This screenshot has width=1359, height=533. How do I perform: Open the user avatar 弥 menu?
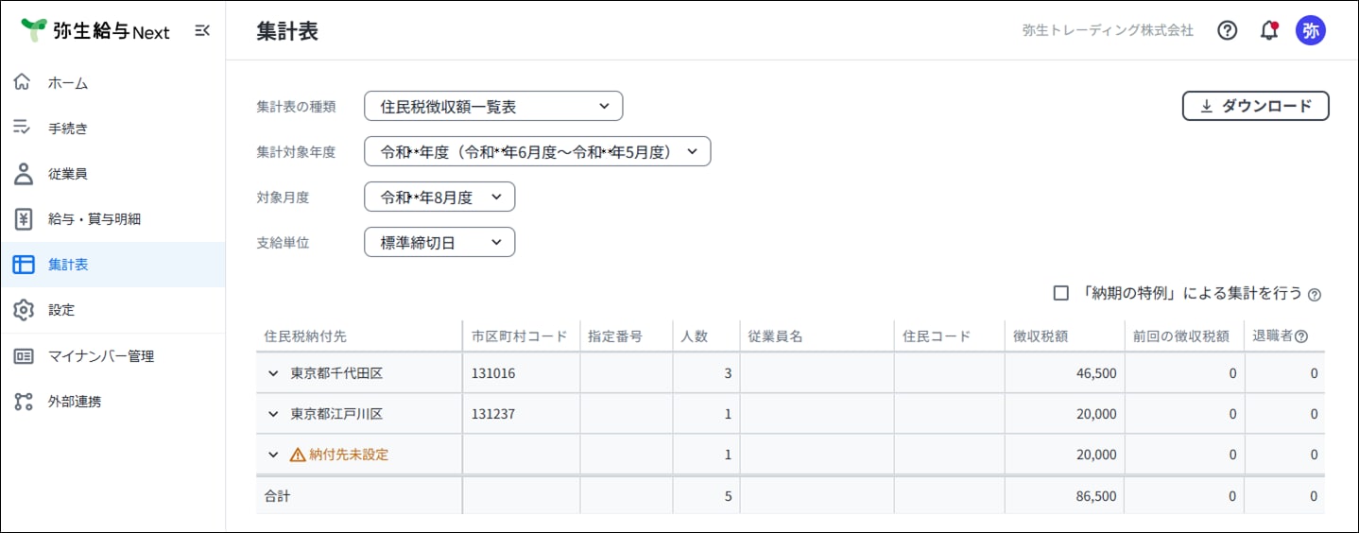coord(1311,30)
